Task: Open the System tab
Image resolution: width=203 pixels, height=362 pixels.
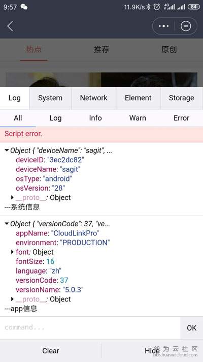Action: pos(50,98)
